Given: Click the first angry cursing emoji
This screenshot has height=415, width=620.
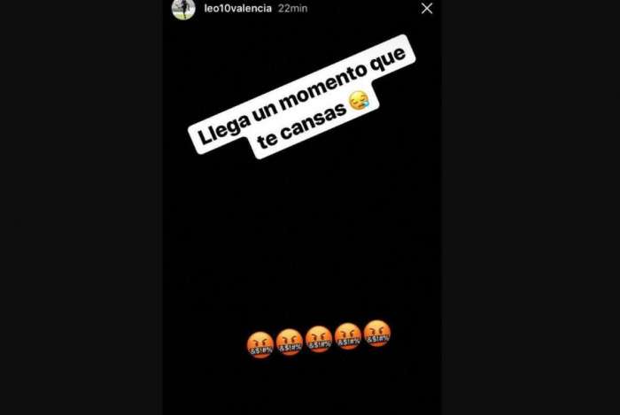Looking at the screenshot, I should tap(260, 345).
